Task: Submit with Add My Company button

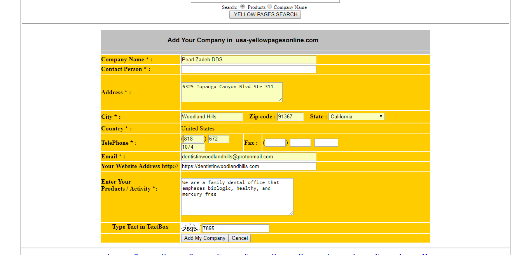Action: [x=205, y=238]
